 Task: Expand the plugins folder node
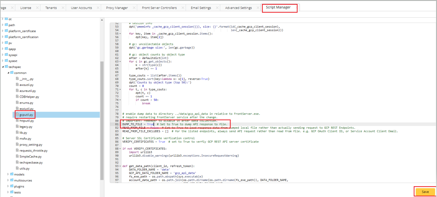tap(8, 186)
